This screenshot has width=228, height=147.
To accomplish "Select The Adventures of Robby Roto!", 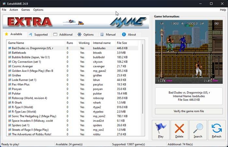I will (x=72, y=134).
